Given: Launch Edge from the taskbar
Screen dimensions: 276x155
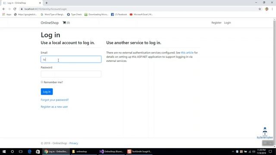Looking at the screenshot, I should point(29,152).
